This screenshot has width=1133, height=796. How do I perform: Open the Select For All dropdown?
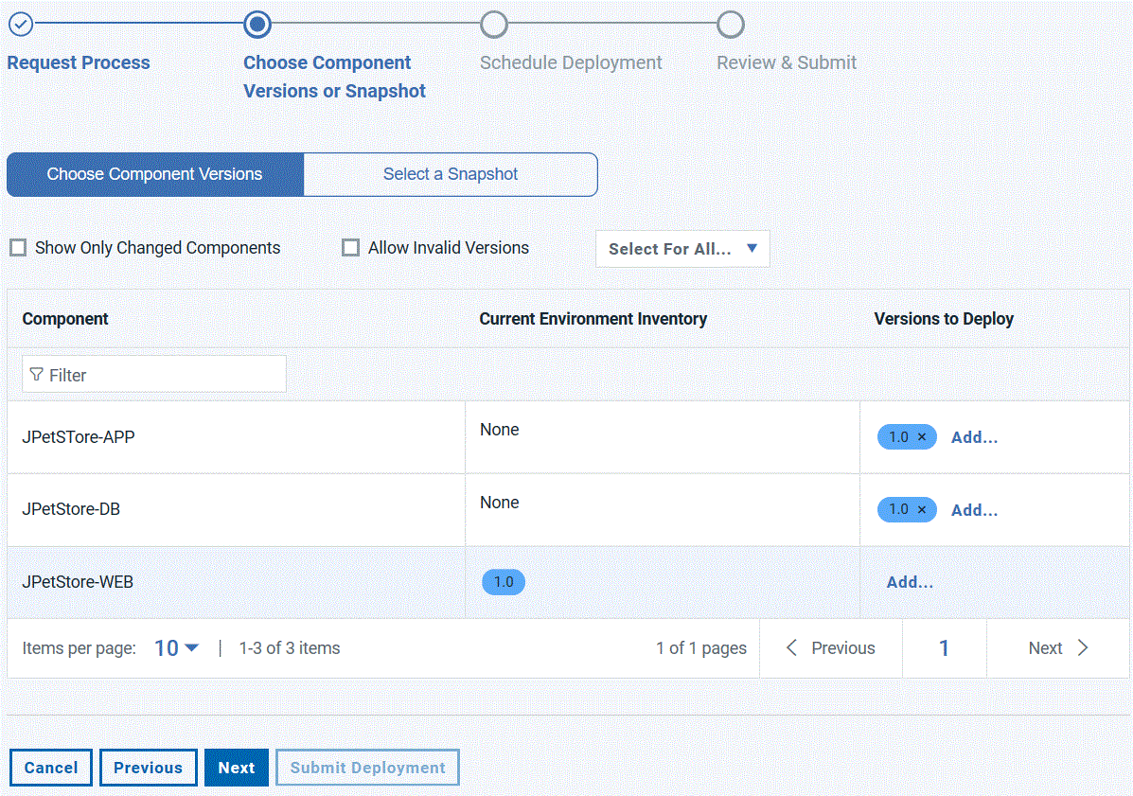click(682, 249)
